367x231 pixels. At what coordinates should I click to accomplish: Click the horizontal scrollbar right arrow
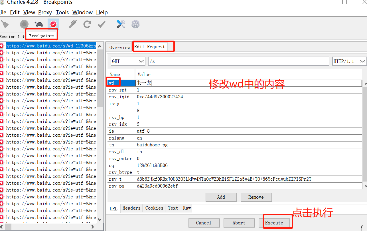coord(93,227)
